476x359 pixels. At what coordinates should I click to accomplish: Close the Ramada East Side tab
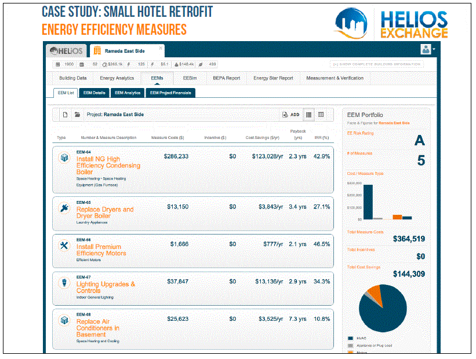click(161, 48)
